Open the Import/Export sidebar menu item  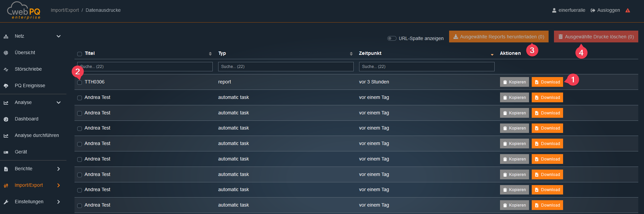coord(29,185)
